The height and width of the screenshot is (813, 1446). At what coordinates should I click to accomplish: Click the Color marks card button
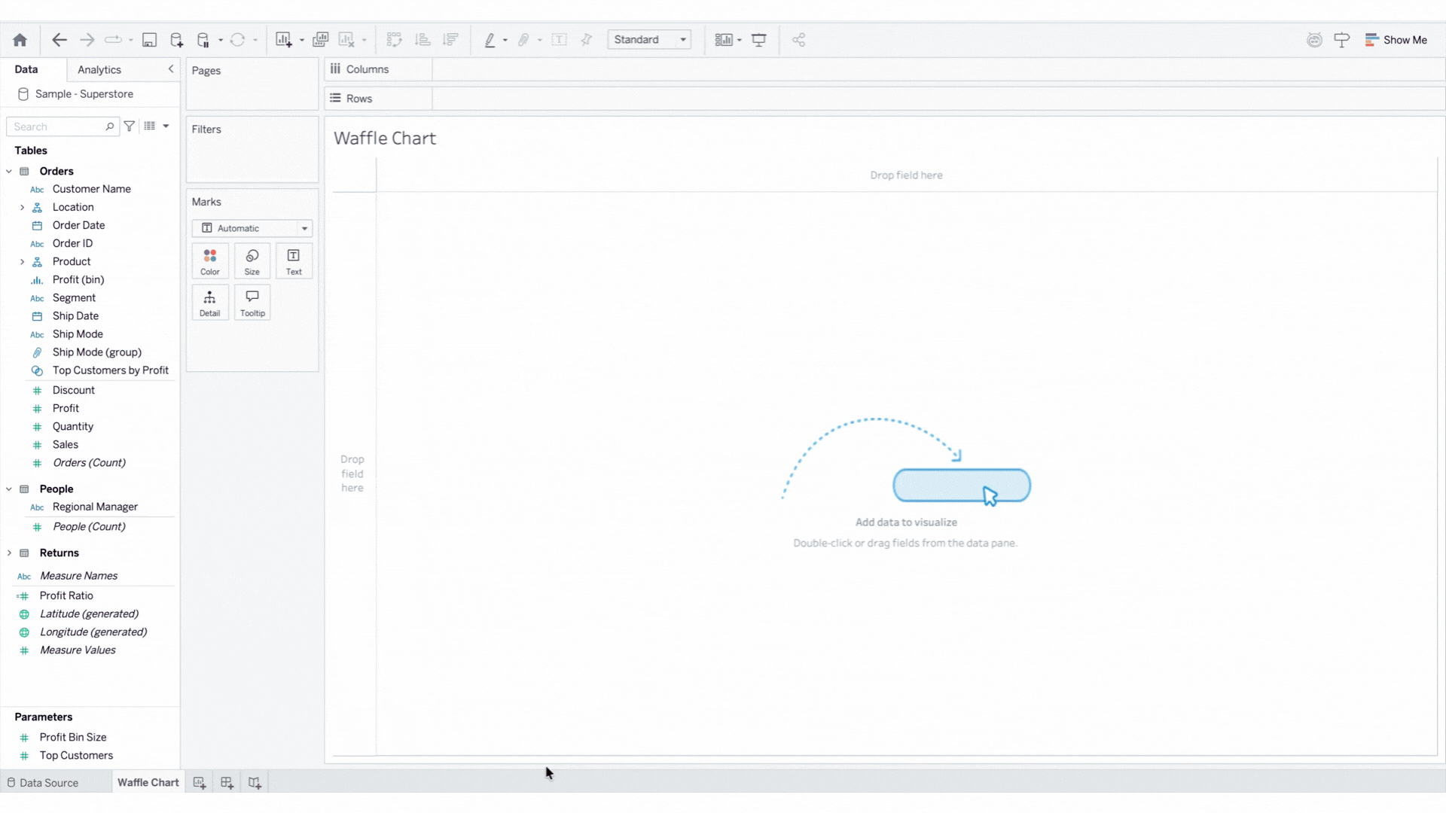(x=210, y=261)
